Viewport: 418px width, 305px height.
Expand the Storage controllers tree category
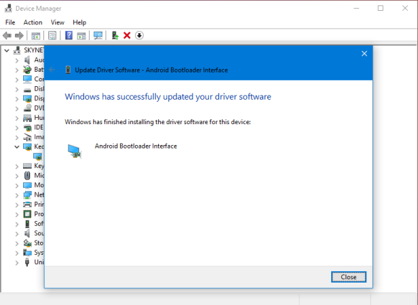[x=17, y=243]
